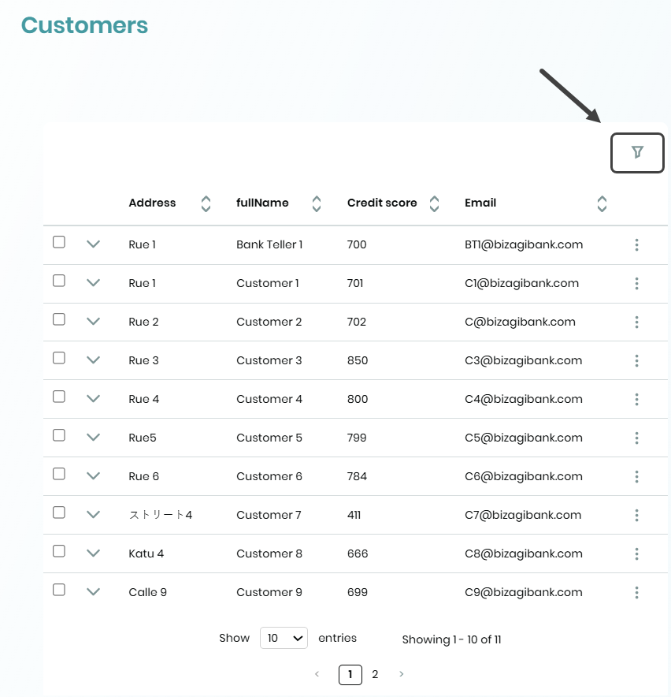Click credit score 666 cell
This screenshot has width=671, height=697.
pyautogui.click(x=358, y=553)
